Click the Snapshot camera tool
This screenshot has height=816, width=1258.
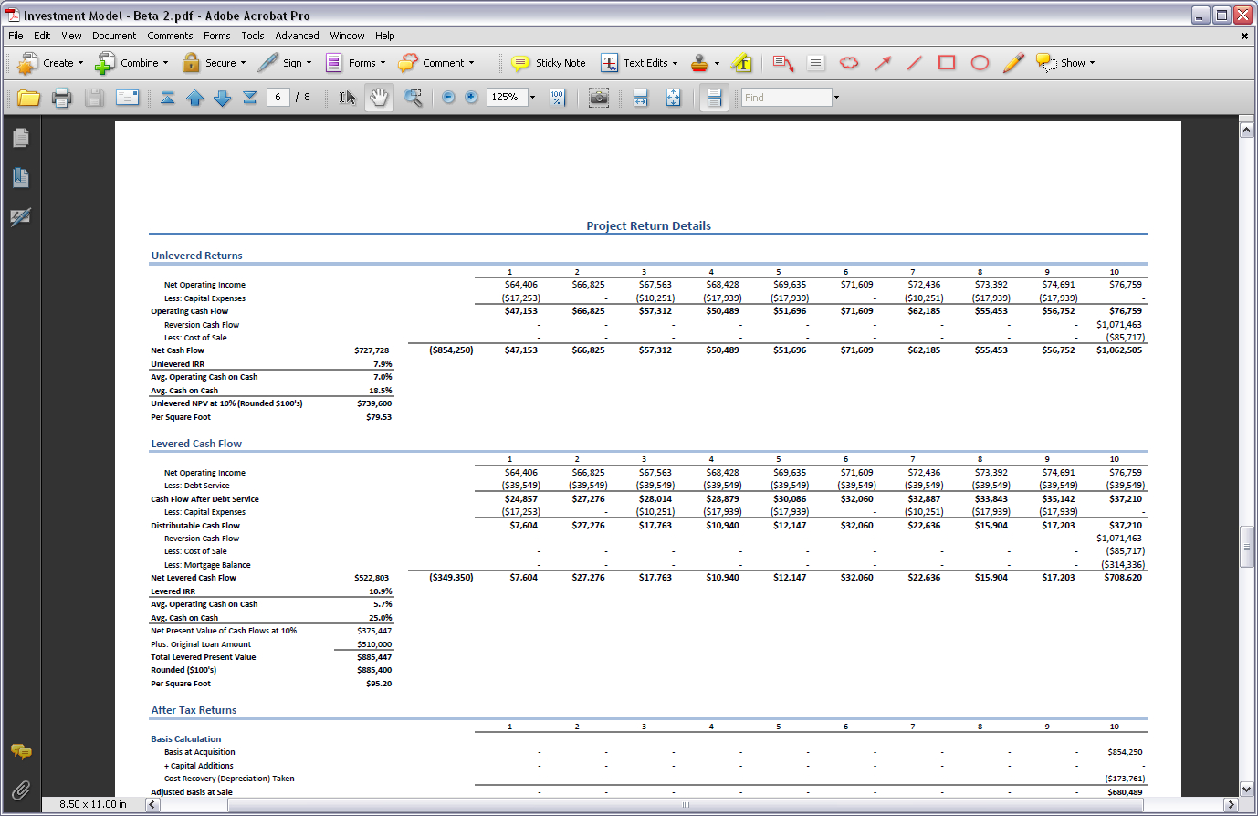[598, 98]
